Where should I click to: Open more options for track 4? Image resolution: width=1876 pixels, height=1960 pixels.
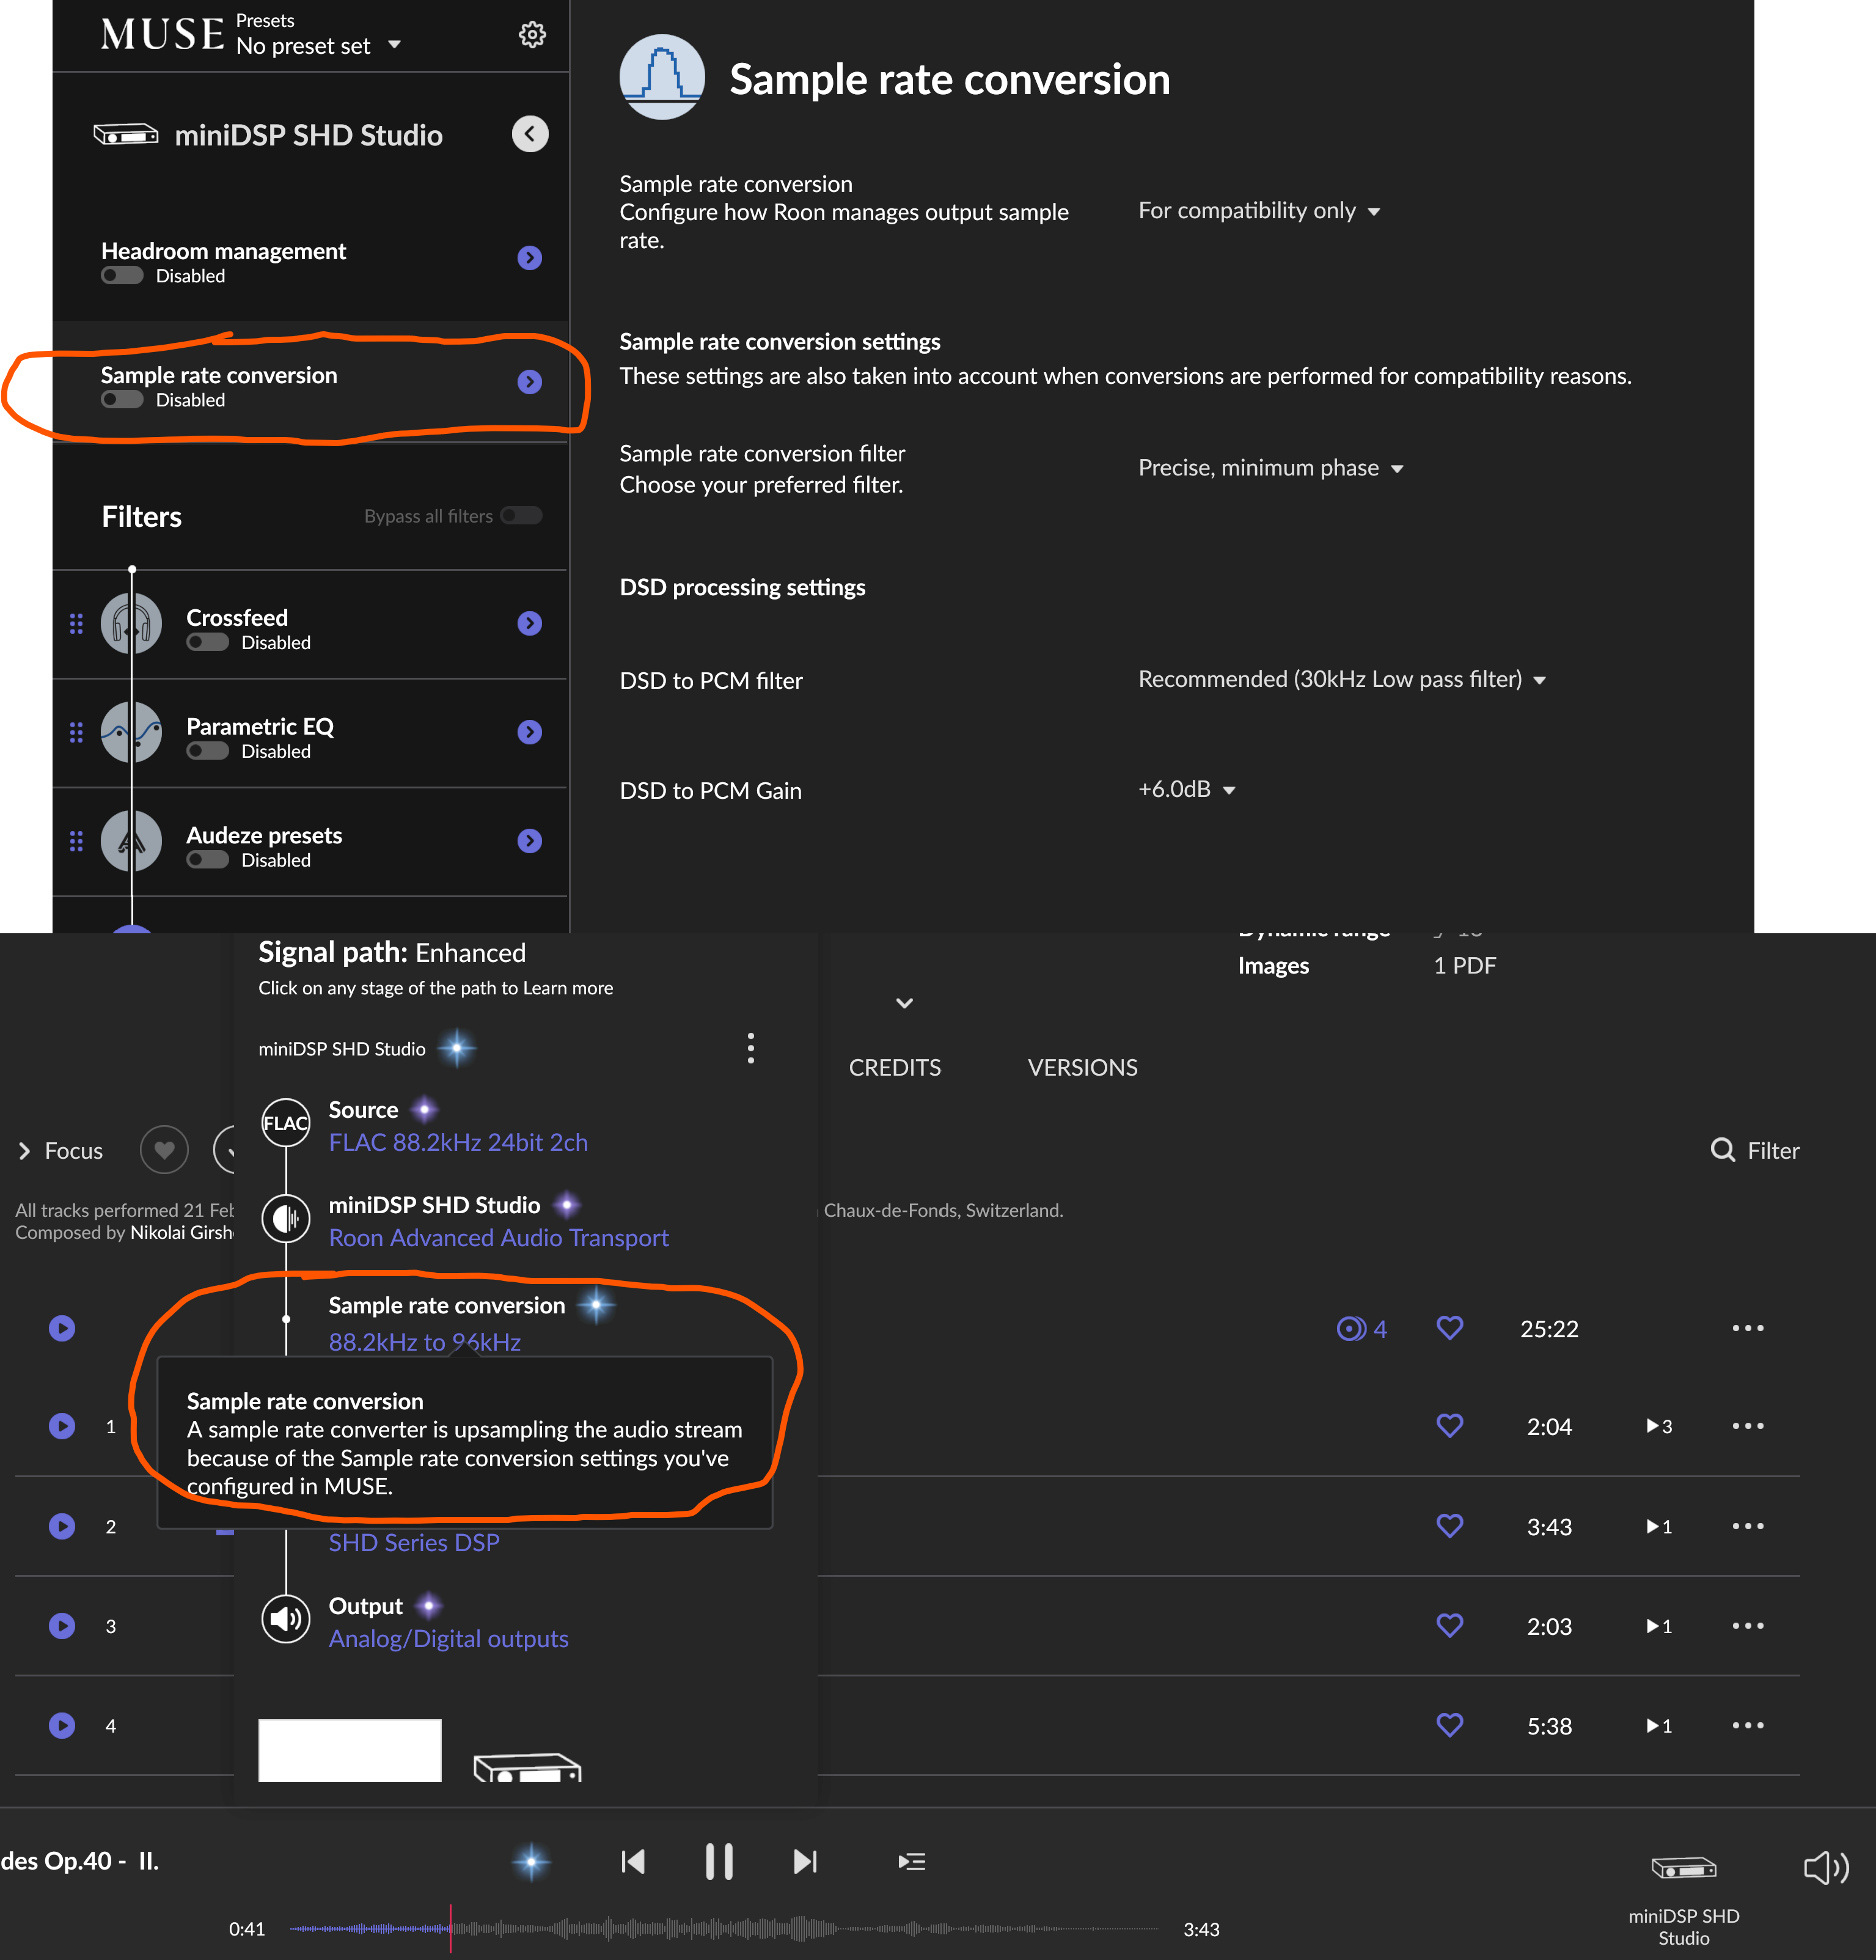[x=1748, y=1726]
